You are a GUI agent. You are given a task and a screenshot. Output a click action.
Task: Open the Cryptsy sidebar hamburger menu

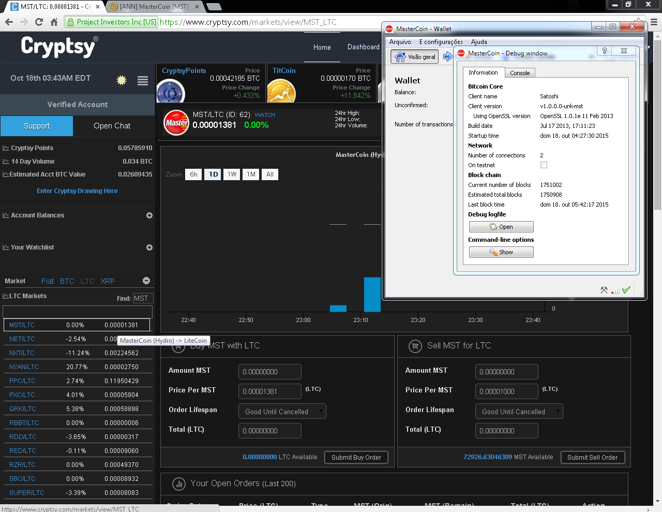(x=143, y=80)
